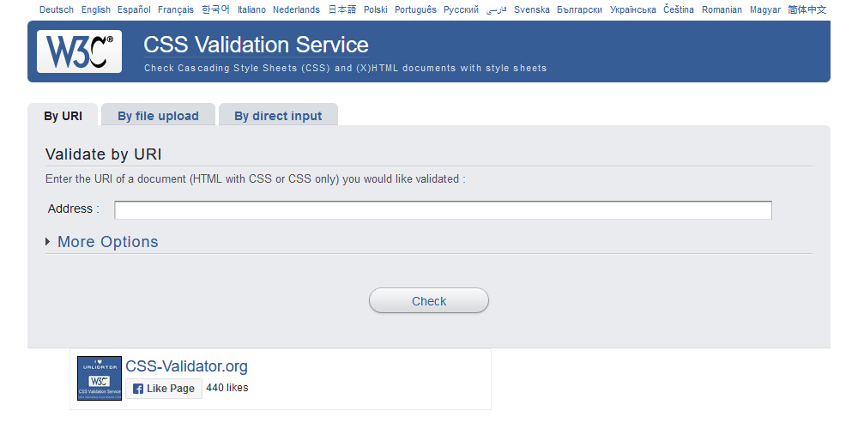Image resolution: width=858 pixels, height=429 pixels.
Task: Switch language to Korean (한국어)
Action: [215, 9]
